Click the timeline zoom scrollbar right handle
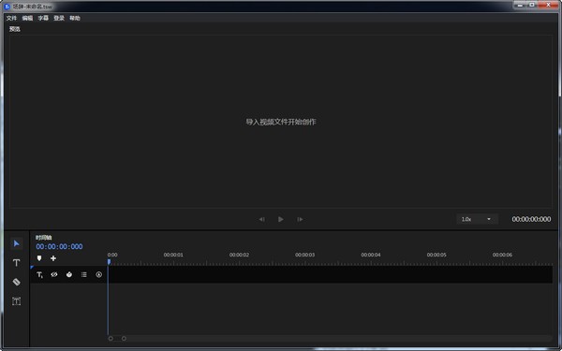The height and width of the screenshot is (351, 562). (x=124, y=339)
